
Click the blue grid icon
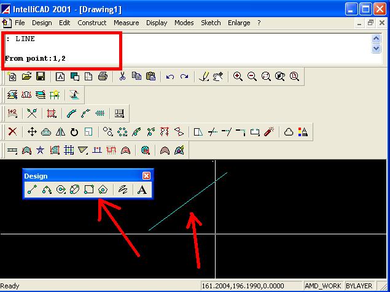(69, 150)
